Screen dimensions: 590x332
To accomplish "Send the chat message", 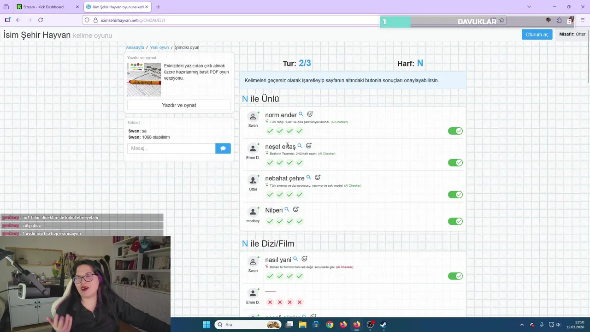I will [223, 148].
